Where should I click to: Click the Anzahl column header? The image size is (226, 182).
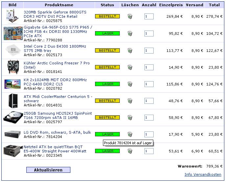coord(149,5)
